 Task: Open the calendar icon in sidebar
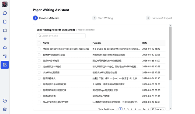[5, 30]
